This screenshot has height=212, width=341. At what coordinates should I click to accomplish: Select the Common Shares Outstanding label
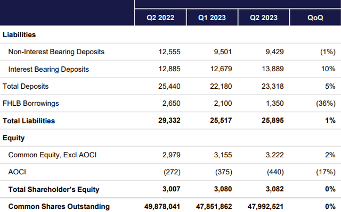click(x=59, y=207)
